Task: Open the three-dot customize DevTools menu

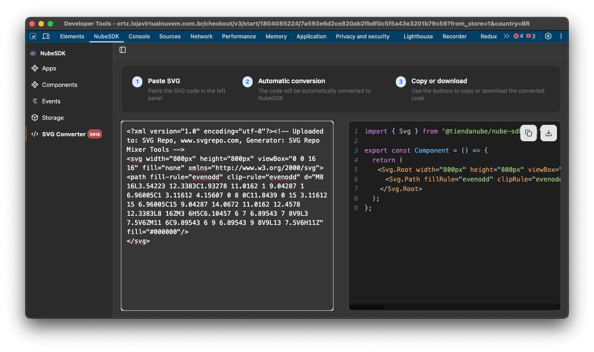Action: click(561, 36)
